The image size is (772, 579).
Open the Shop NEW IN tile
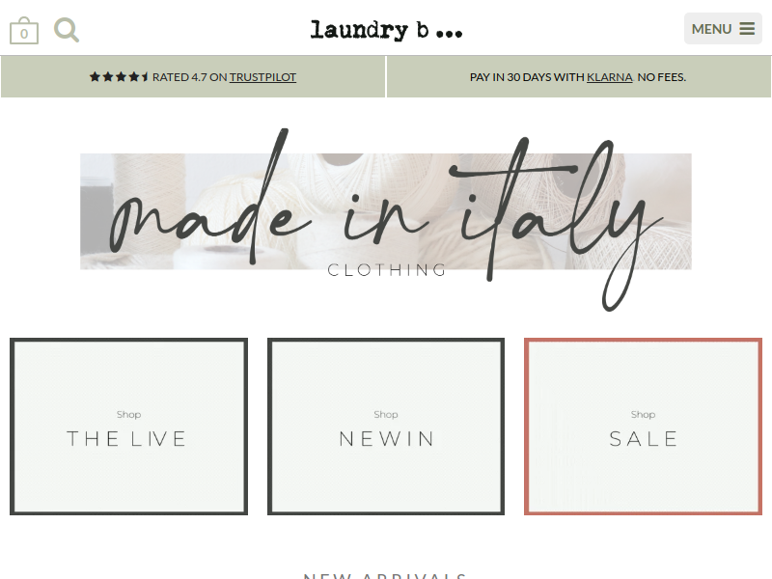(386, 427)
